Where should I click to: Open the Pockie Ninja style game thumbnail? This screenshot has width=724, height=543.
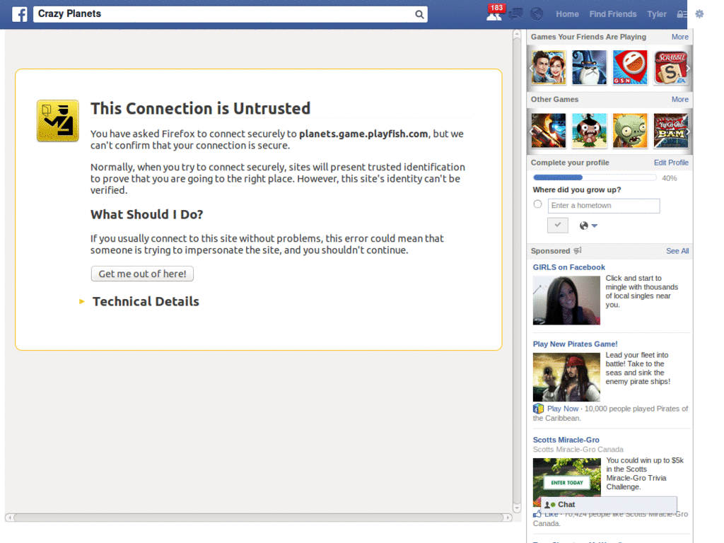(589, 131)
